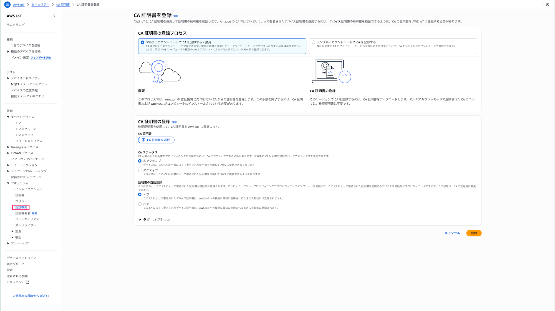Open オーソライザー in sidebar
555x311 pixels.
[x=26, y=225]
